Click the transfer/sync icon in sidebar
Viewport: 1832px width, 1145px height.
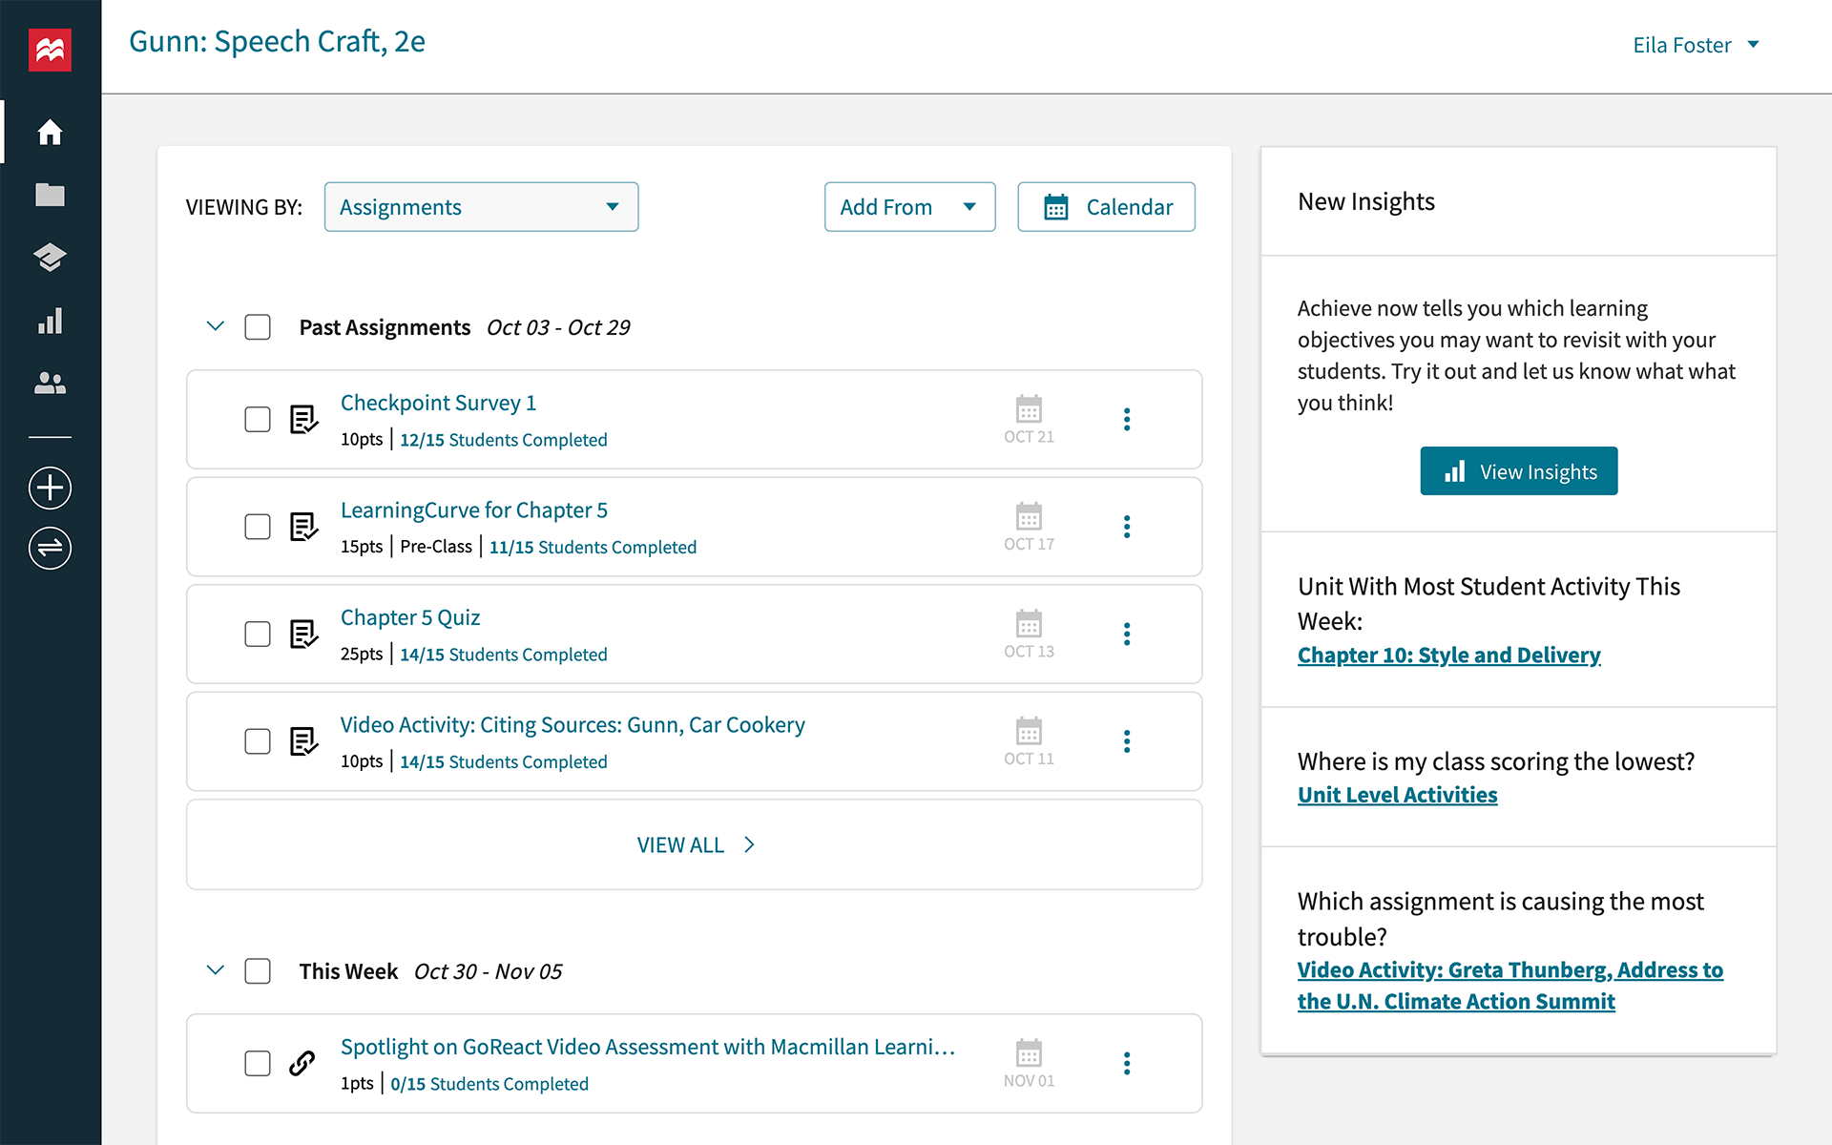point(51,550)
